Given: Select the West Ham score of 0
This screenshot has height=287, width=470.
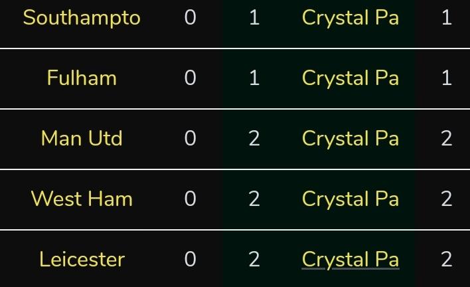Looking at the screenshot, I should [190, 199].
